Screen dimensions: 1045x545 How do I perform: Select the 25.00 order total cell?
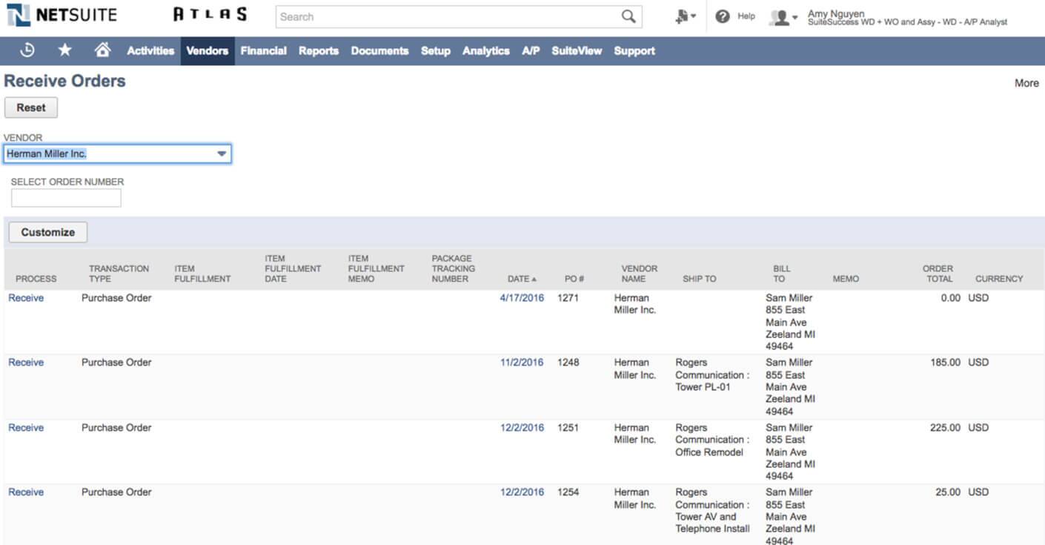[x=948, y=492]
